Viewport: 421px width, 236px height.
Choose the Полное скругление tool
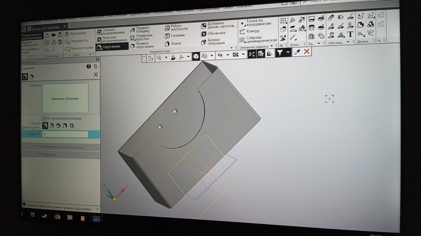point(142,45)
